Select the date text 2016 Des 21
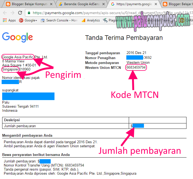Image resolution: width=193 pixels, height=179 pixels. [x=136, y=53]
